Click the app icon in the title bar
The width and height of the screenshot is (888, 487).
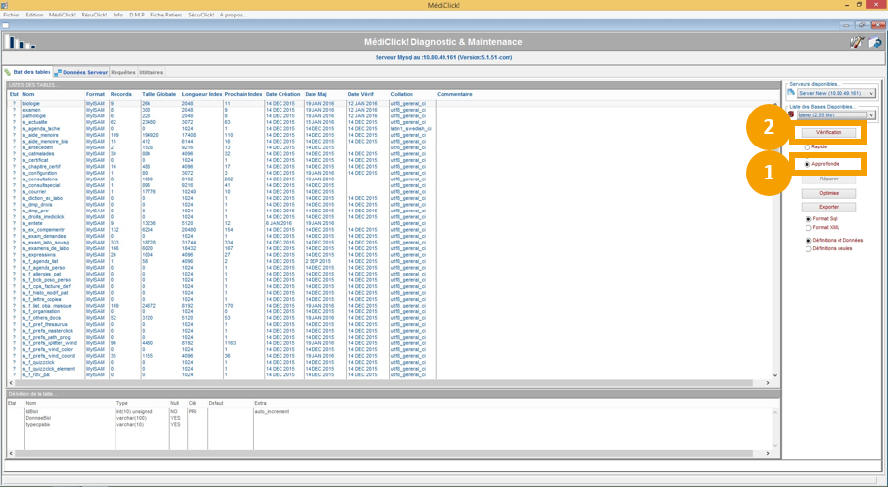click(6, 6)
